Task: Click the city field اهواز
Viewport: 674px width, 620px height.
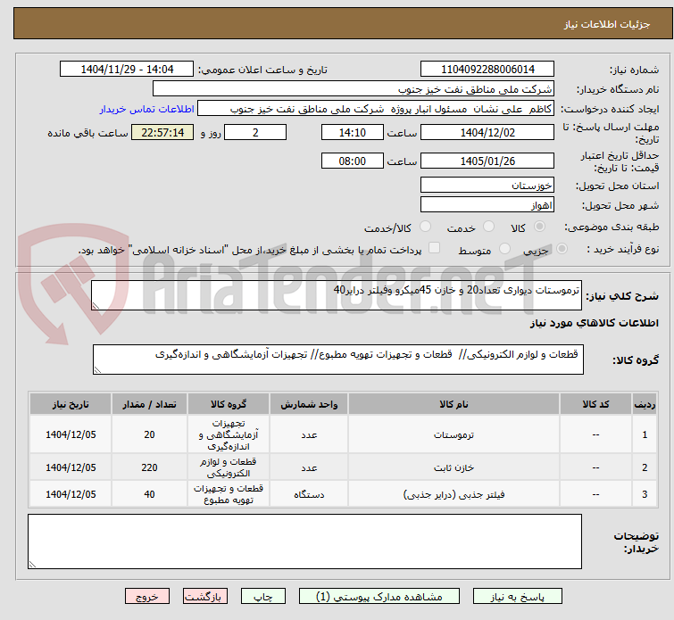Action: pyautogui.click(x=487, y=205)
